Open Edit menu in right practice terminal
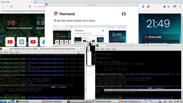Screen dimensions: 183x103 103,49
